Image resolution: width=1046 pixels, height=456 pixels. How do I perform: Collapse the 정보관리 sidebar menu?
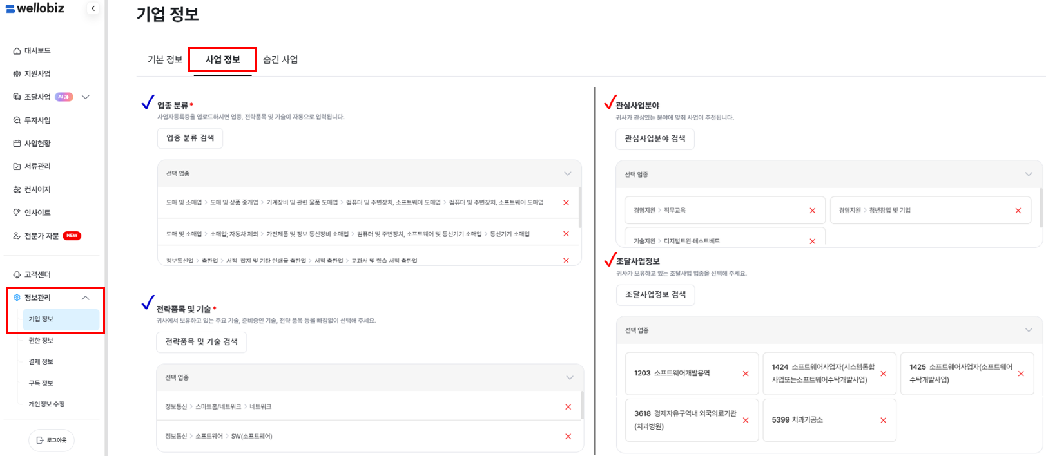[86, 298]
